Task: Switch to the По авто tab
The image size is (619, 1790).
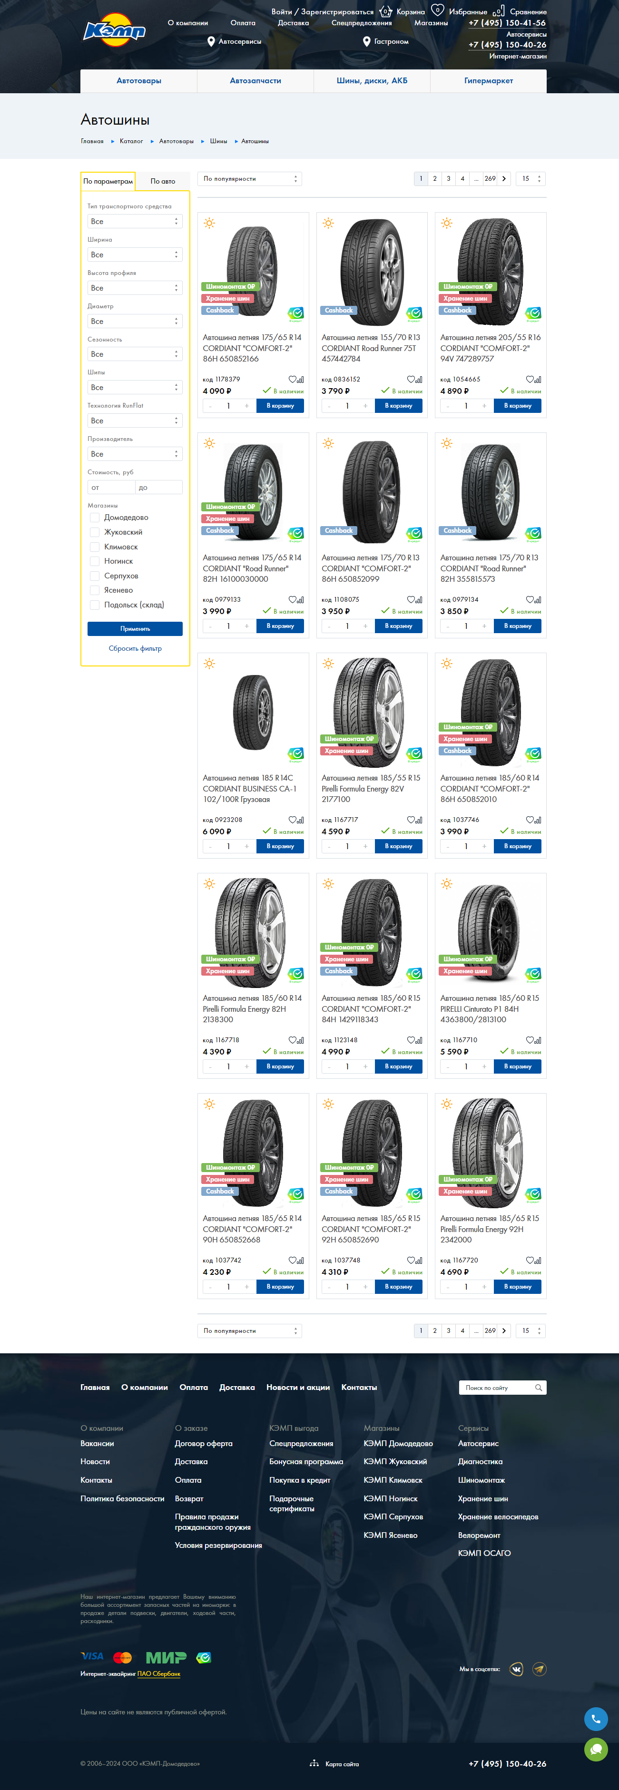Action: (163, 181)
